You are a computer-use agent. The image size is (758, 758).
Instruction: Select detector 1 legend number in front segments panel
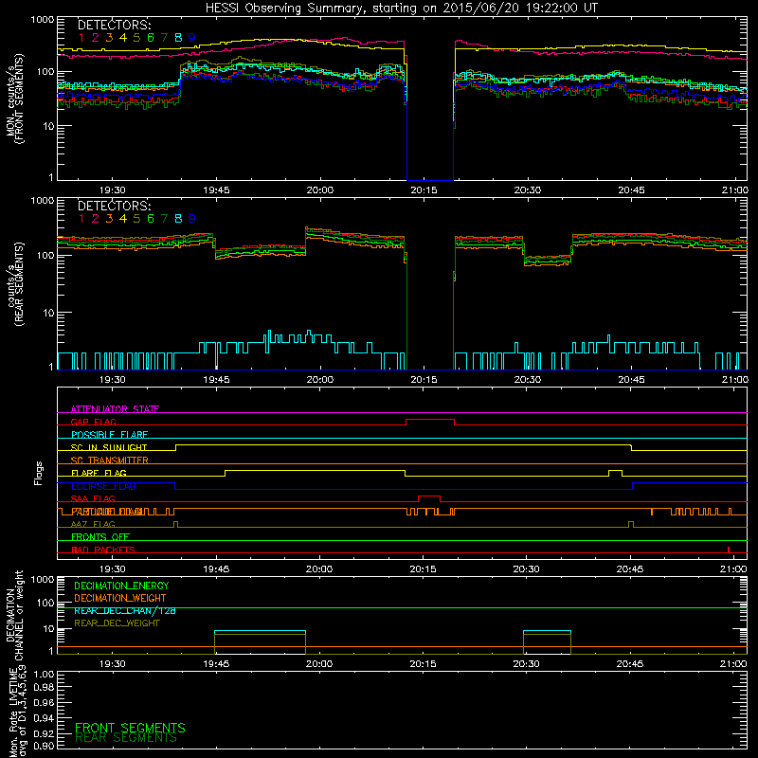(81, 38)
